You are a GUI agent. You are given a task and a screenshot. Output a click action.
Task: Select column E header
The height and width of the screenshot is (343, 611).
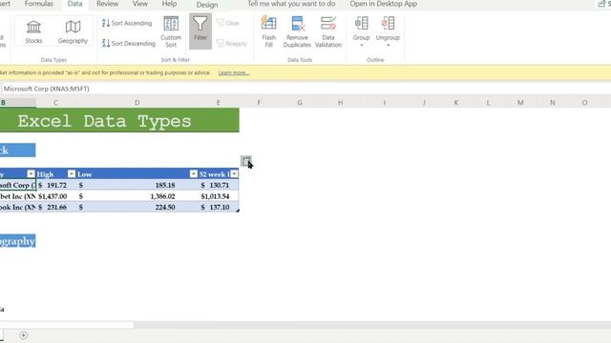(x=219, y=103)
